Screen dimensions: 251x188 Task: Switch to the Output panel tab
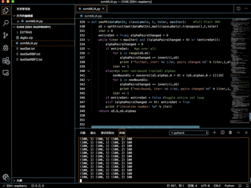(93, 133)
